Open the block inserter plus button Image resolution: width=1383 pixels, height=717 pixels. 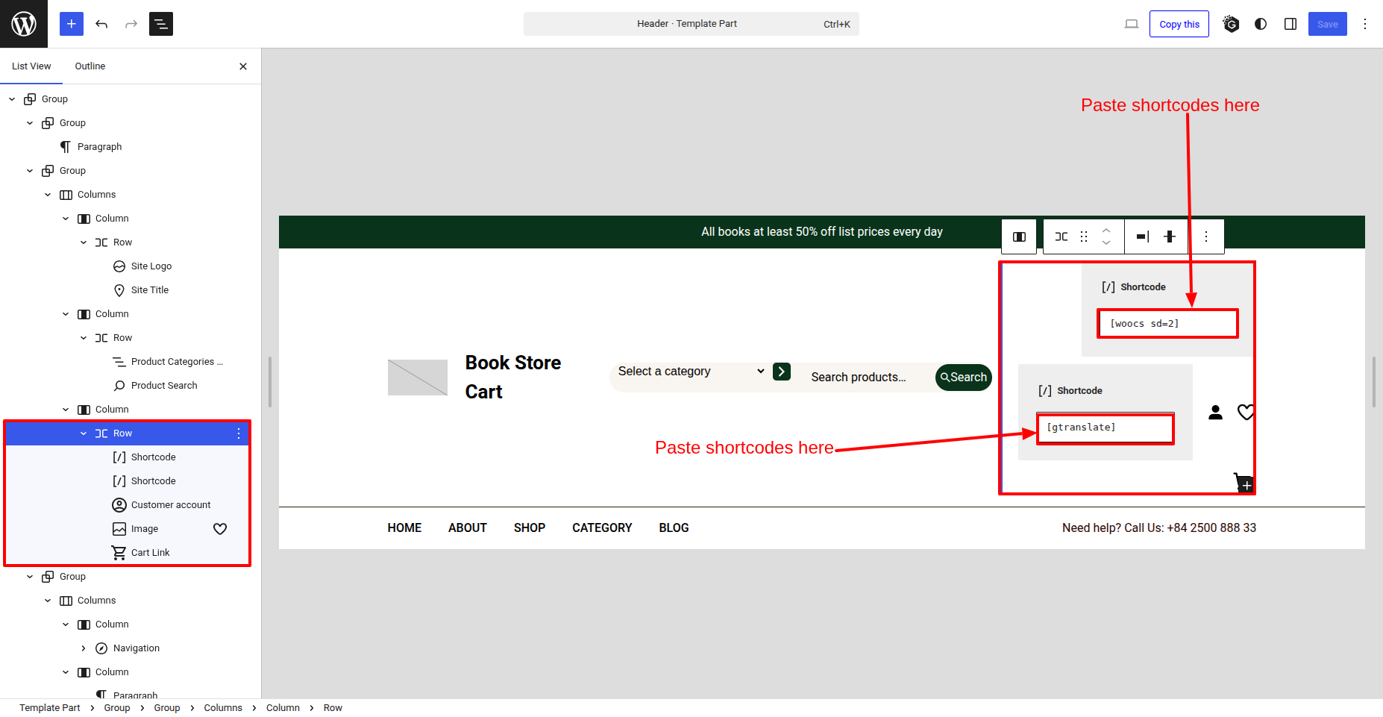point(72,24)
